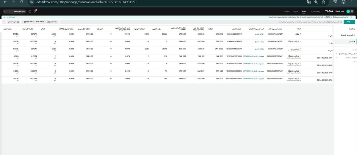This screenshot has height=155, width=357.
Task: Open the TikTok Ads Manager hamburger menu
Action: (353, 11)
